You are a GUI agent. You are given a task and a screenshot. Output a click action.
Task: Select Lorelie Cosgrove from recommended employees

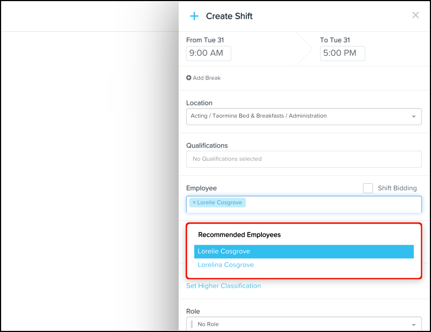click(304, 252)
